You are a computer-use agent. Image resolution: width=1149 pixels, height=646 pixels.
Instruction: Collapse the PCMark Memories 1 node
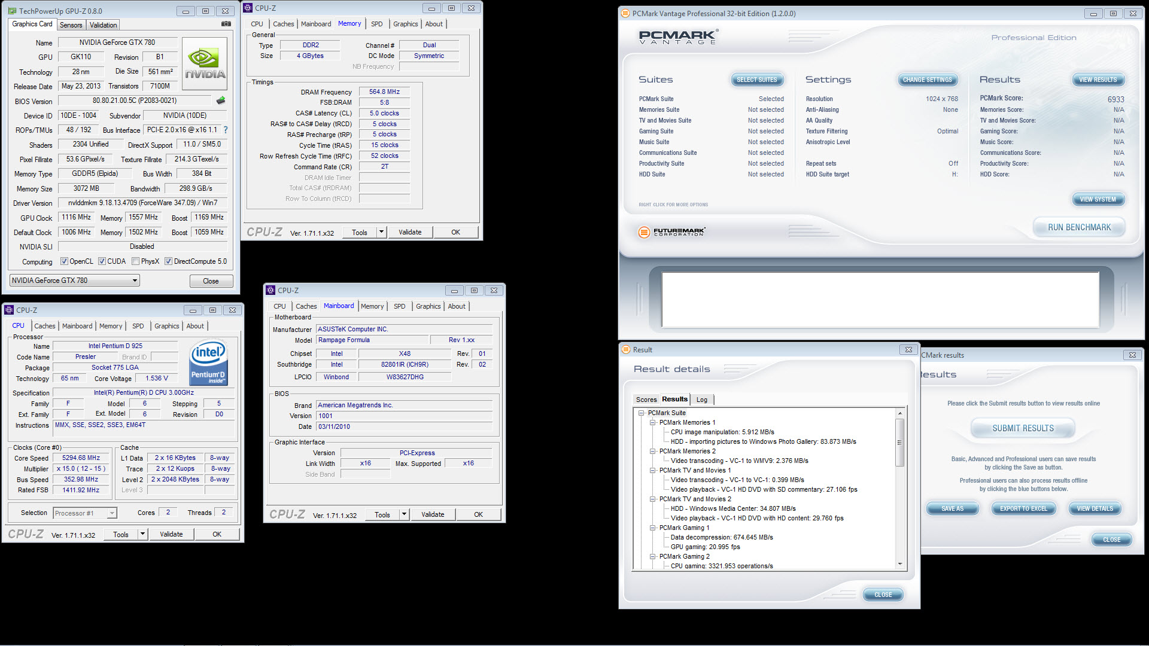point(653,422)
